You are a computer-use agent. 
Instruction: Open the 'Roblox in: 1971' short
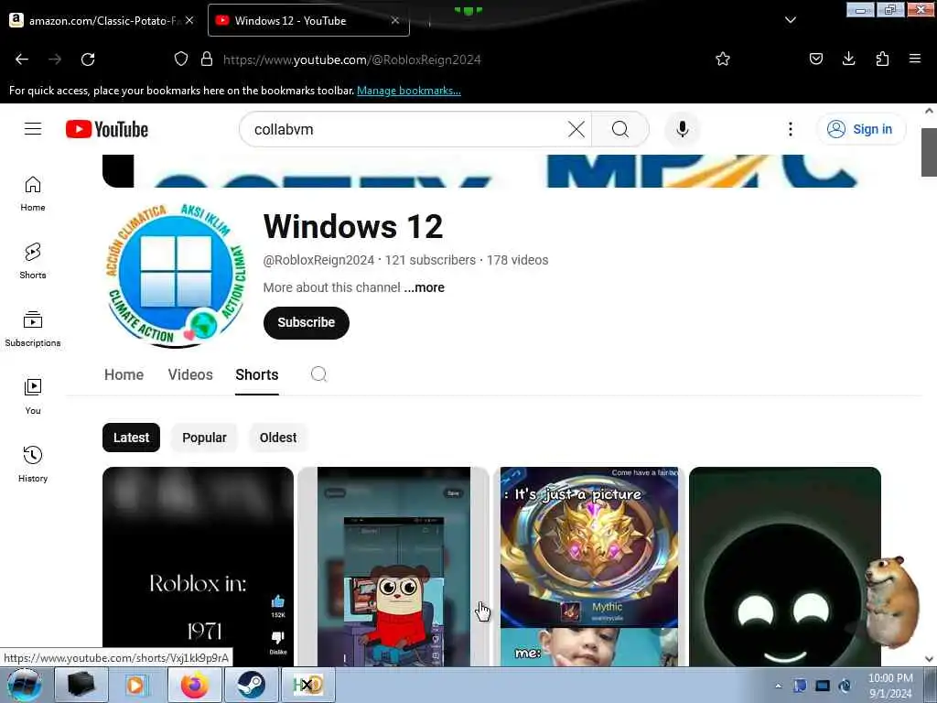click(x=198, y=566)
